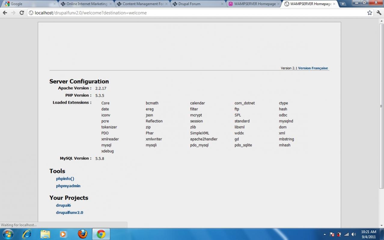
Task: Click the xmlwriter extension text
Action: [154, 139]
